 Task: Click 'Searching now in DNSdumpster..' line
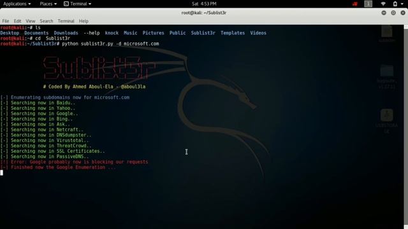pos(46,135)
